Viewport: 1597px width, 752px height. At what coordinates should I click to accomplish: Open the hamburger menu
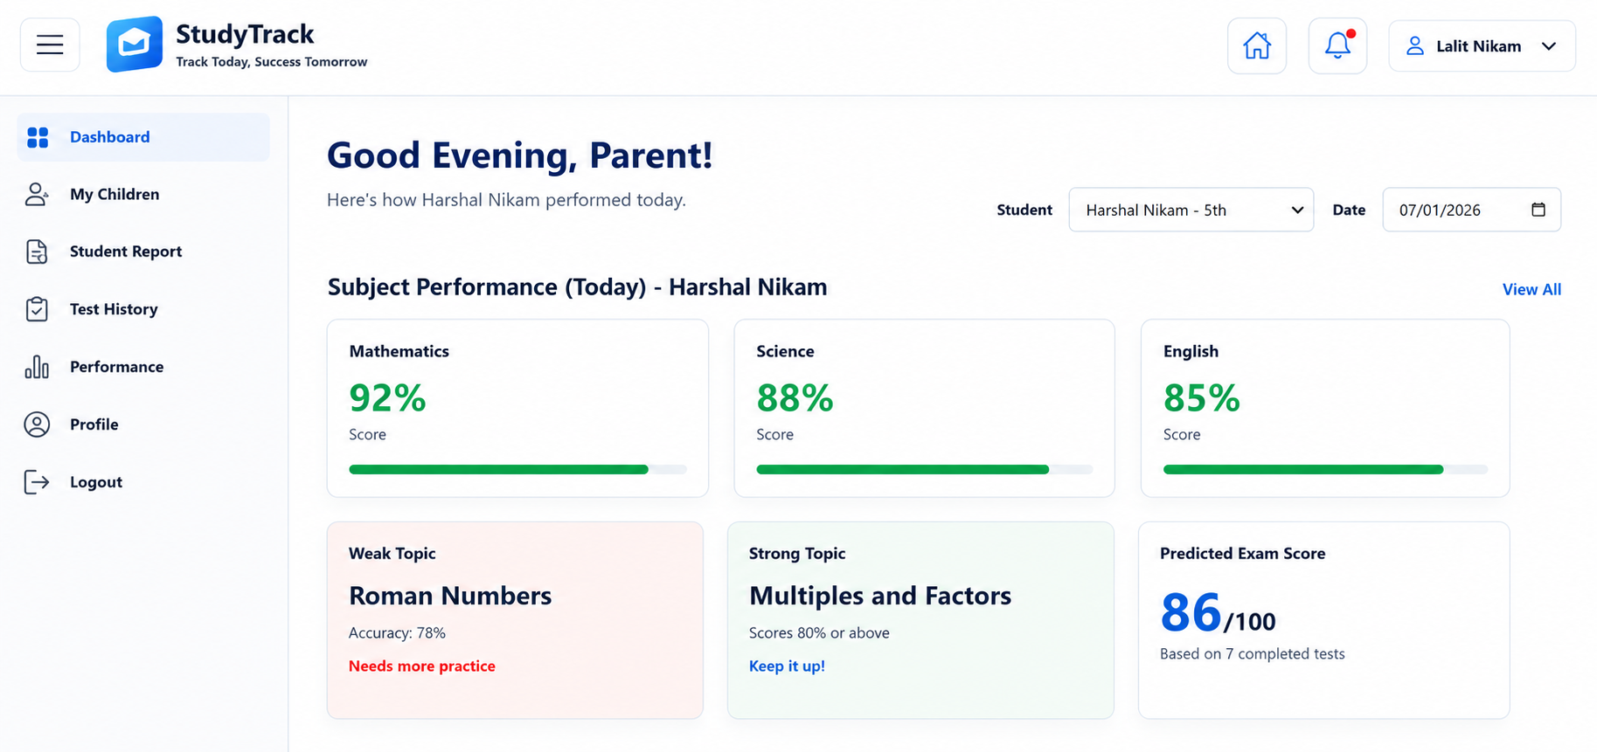[x=50, y=45]
